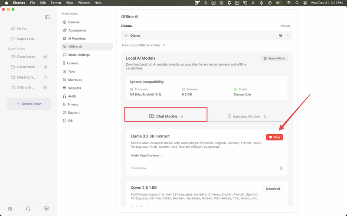Go to Home in sidebar
This screenshot has height=216, width=347.
(22, 29)
